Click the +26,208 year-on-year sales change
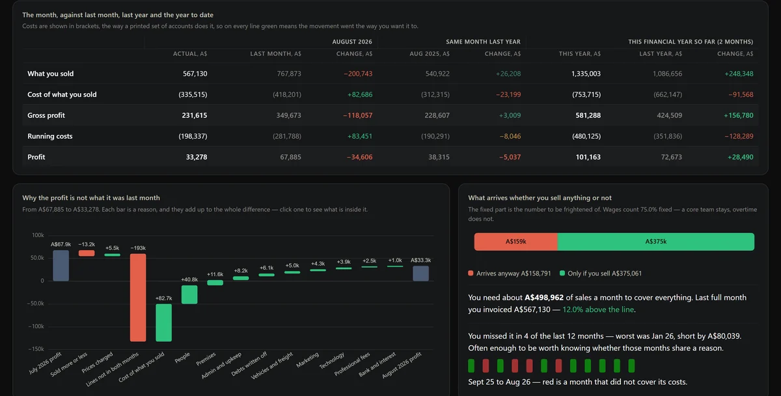The width and height of the screenshot is (781, 396). tap(508, 74)
